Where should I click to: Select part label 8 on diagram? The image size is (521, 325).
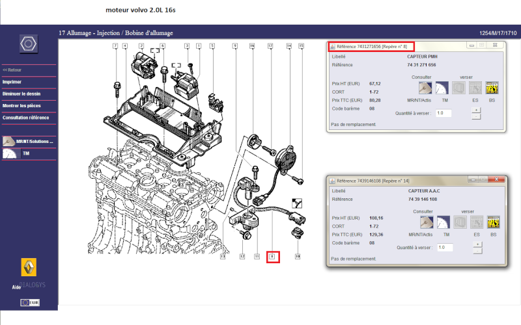click(272, 256)
